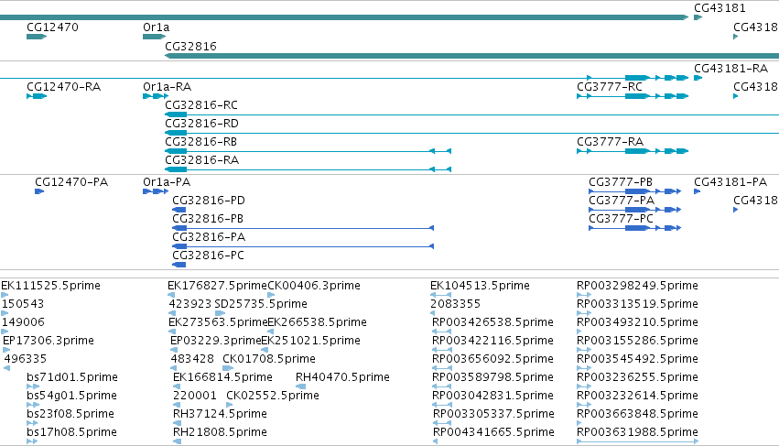Click EST EK111525.5prime

(x=50, y=286)
